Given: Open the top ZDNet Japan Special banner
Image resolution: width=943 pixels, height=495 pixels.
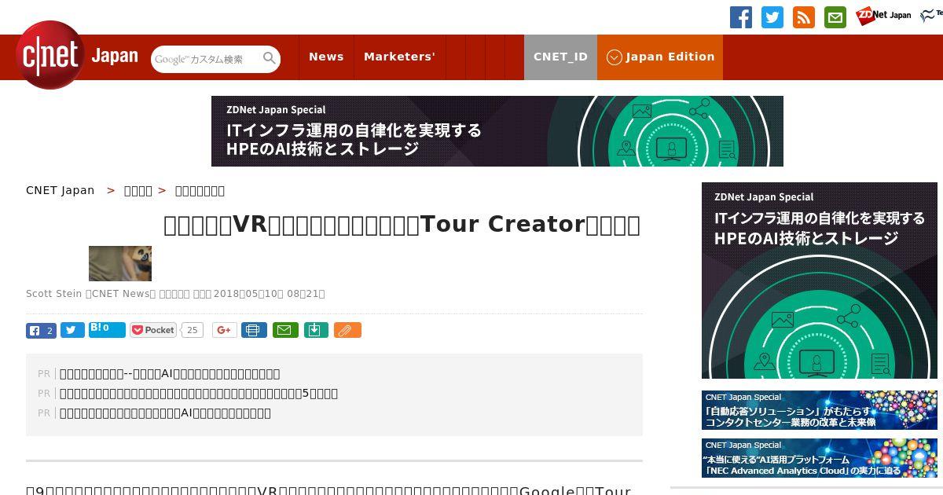Looking at the screenshot, I should coord(497,131).
